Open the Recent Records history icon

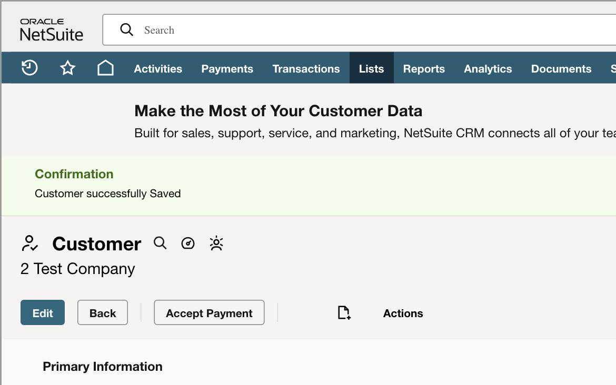click(29, 68)
